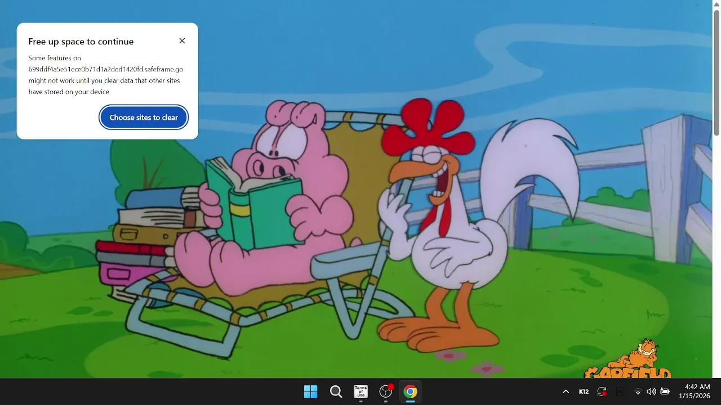
Task: Click Choose sites to clear button
Action: click(x=144, y=118)
